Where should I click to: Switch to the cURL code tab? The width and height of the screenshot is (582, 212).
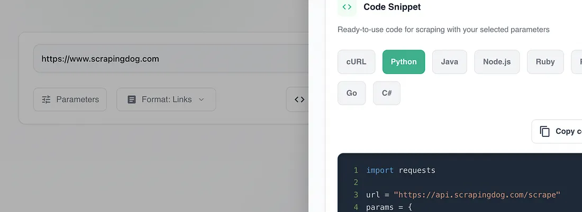pyautogui.click(x=356, y=62)
